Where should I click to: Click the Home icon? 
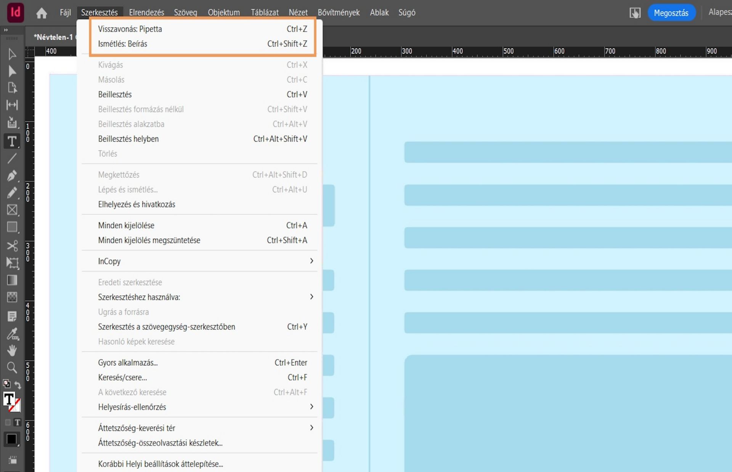click(41, 13)
